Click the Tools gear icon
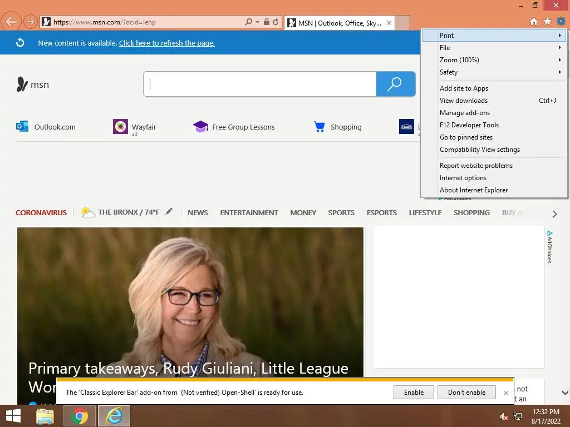Image resolution: width=570 pixels, height=427 pixels. pyautogui.click(x=561, y=22)
